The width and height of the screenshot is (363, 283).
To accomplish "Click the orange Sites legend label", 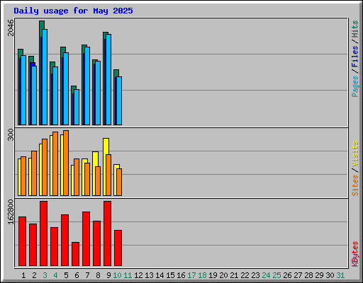I will (x=355, y=185).
